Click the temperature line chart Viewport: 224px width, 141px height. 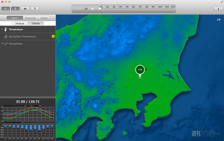(29, 114)
